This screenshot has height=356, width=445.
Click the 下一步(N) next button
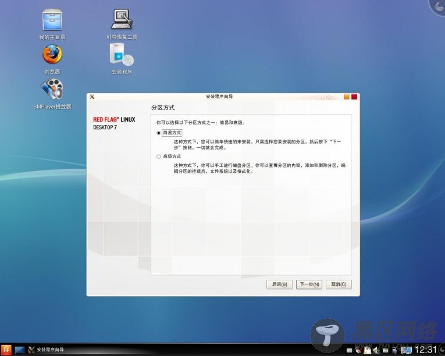309,284
